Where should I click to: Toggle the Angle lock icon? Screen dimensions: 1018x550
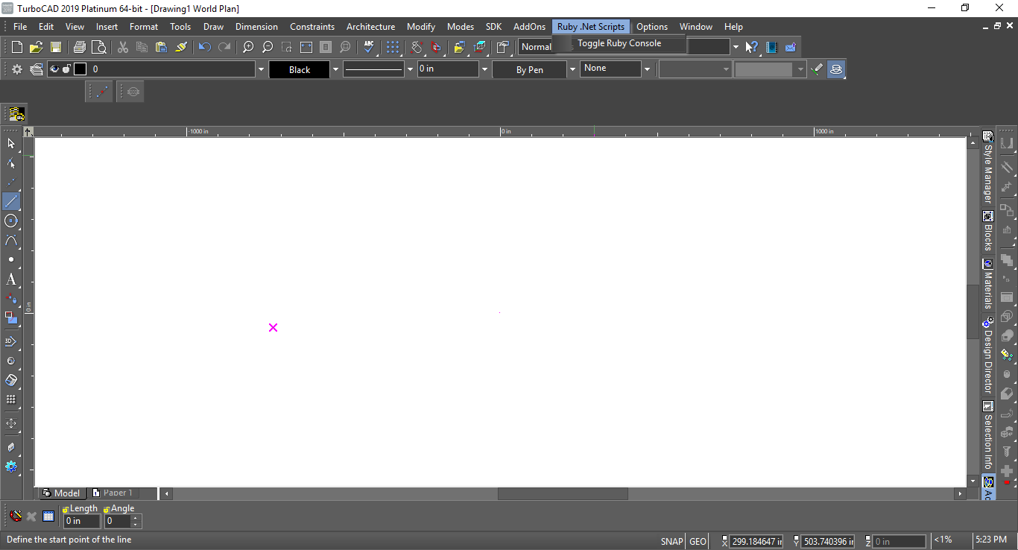[107, 509]
